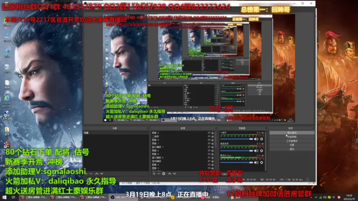Hide the 图像 7 source
The image size is (358, 201).
[209, 143]
